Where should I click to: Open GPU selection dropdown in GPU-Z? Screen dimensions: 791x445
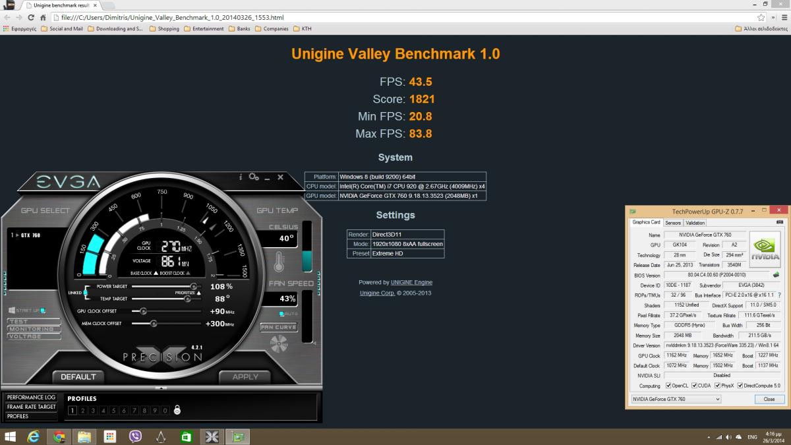click(676, 399)
